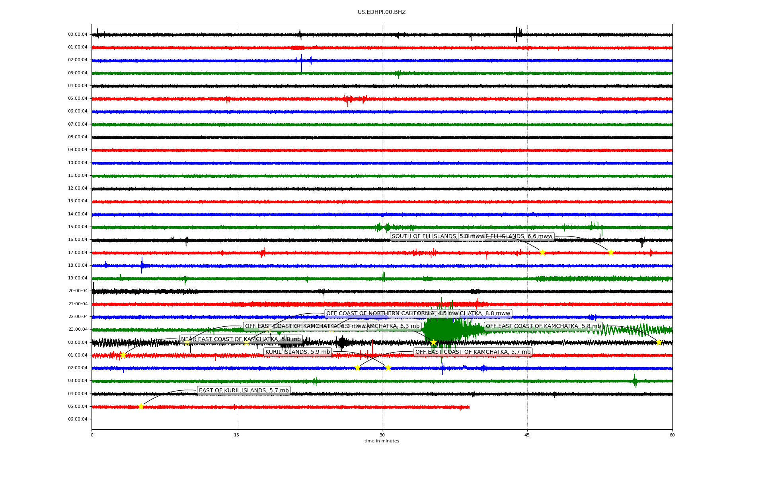Click the x-axis tick label 45

[x=527, y=435]
